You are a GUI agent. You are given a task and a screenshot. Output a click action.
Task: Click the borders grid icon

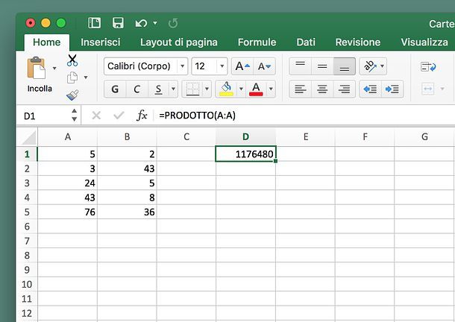click(x=192, y=89)
